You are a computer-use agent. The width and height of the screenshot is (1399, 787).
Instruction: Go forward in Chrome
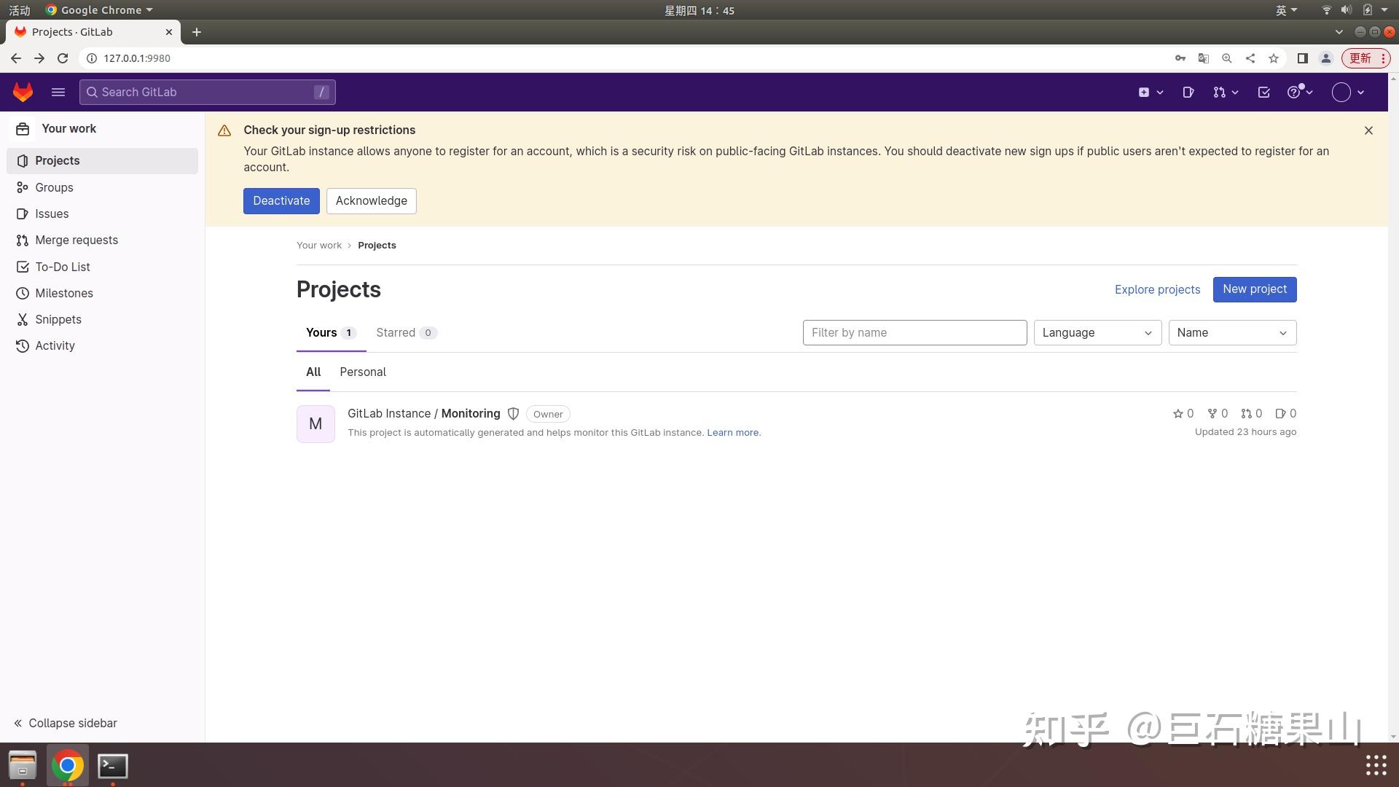pyautogui.click(x=39, y=58)
